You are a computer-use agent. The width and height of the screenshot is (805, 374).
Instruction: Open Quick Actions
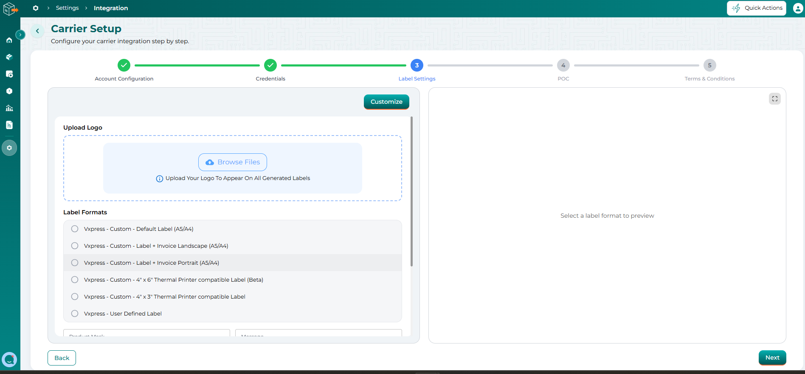pyautogui.click(x=757, y=8)
